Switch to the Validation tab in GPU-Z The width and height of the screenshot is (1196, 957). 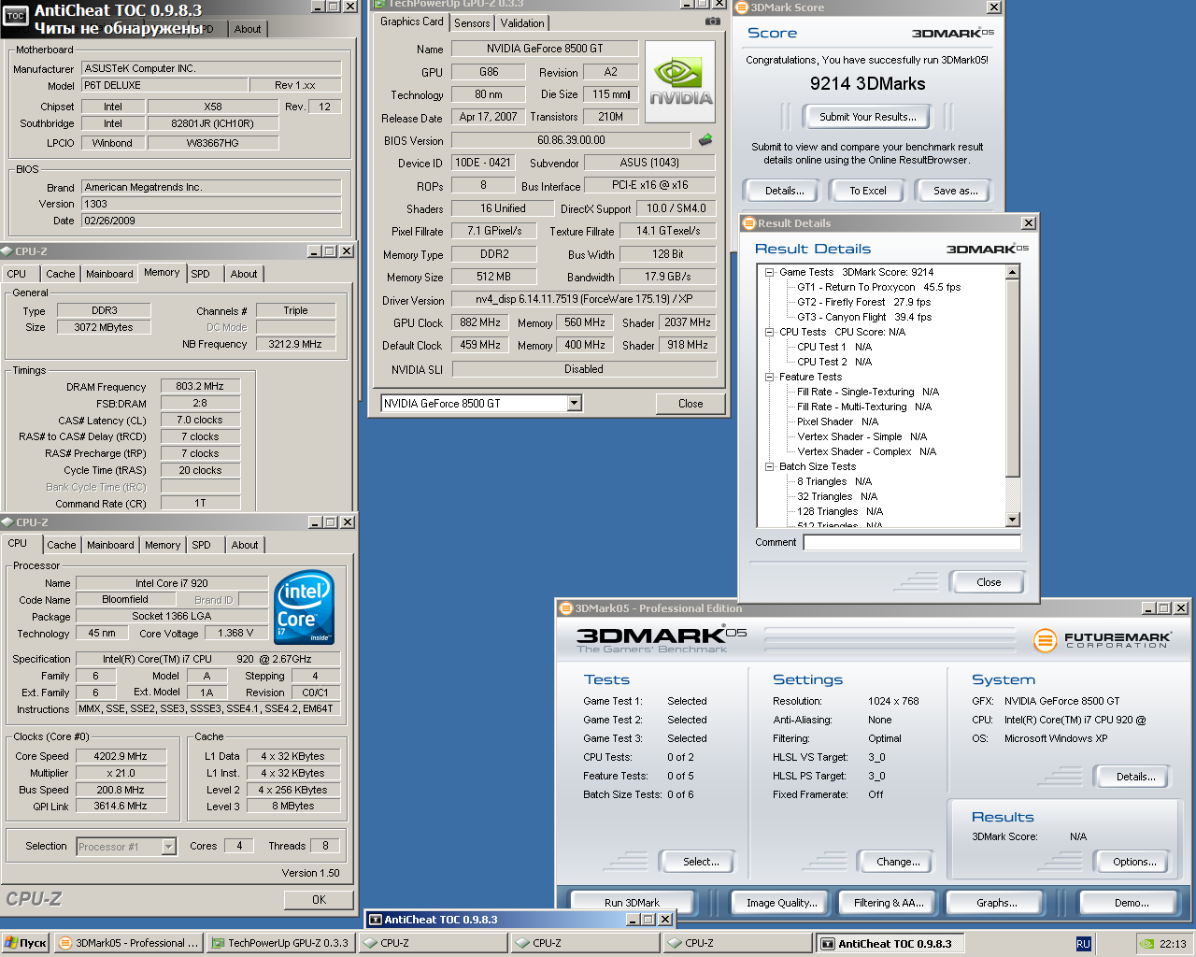pyautogui.click(x=522, y=22)
